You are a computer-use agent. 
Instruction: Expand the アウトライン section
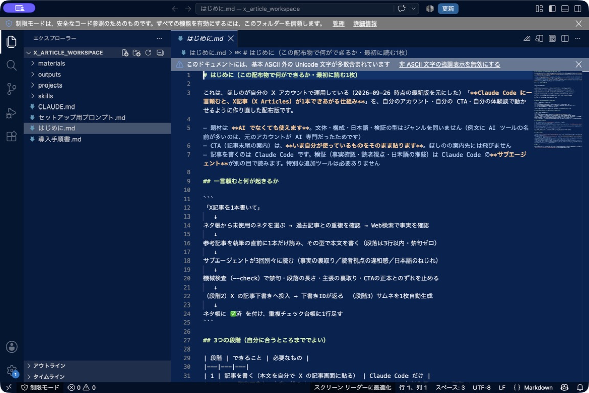coord(97,366)
